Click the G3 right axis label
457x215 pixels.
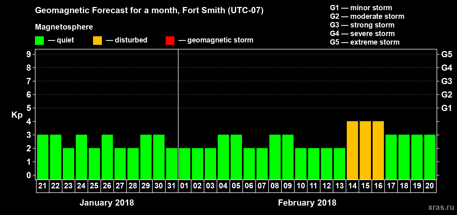(447, 81)
